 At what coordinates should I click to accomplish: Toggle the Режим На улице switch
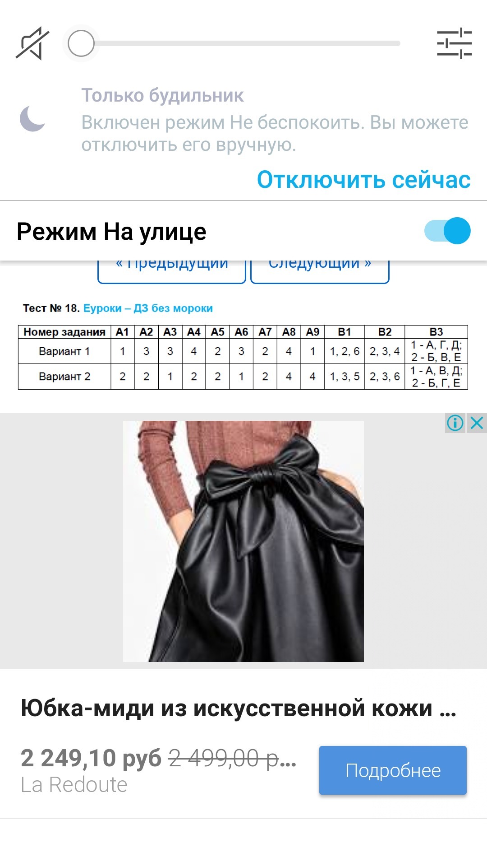click(x=447, y=231)
